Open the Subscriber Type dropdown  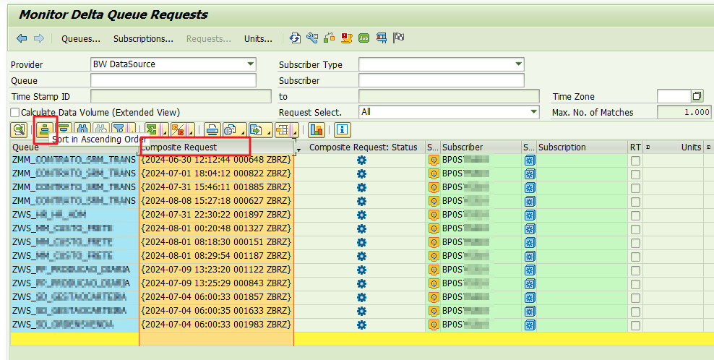pyautogui.click(x=518, y=64)
